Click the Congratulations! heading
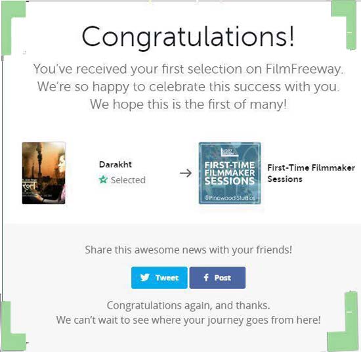 coord(188,37)
